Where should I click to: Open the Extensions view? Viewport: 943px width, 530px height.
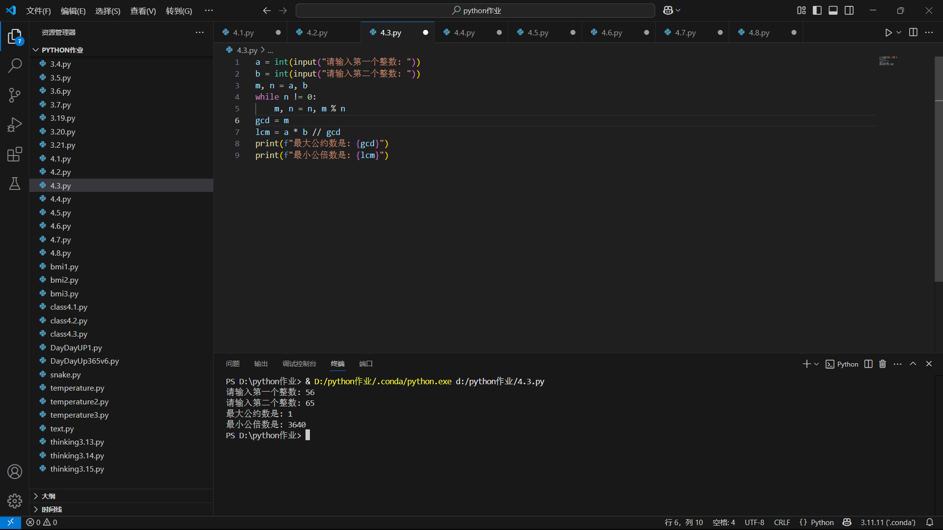(x=15, y=154)
